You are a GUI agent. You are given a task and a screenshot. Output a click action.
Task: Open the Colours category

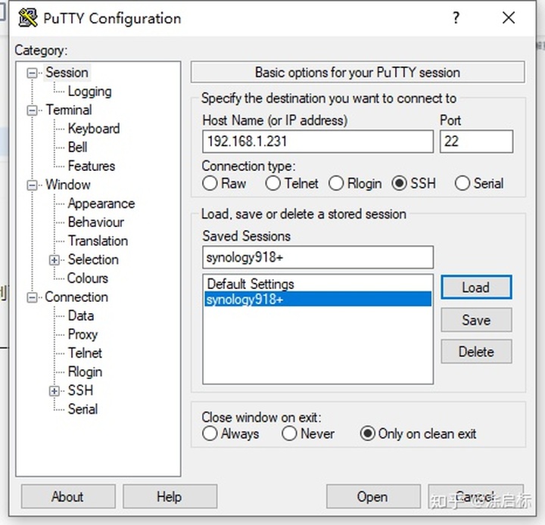(x=88, y=278)
